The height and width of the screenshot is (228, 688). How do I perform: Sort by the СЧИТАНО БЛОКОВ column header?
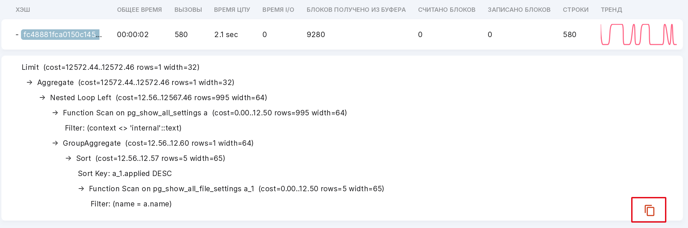click(x=447, y=10)
